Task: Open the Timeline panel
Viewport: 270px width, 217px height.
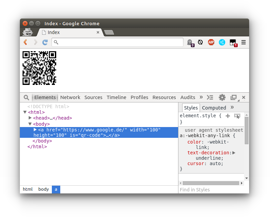Action: [x=116, y=97]
